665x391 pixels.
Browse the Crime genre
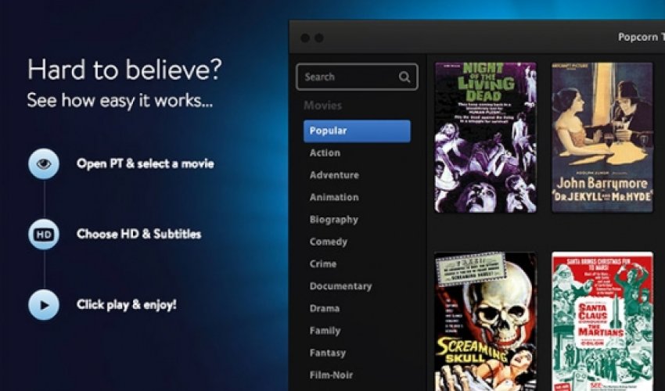pyautogui.click(x=323, y=264)
